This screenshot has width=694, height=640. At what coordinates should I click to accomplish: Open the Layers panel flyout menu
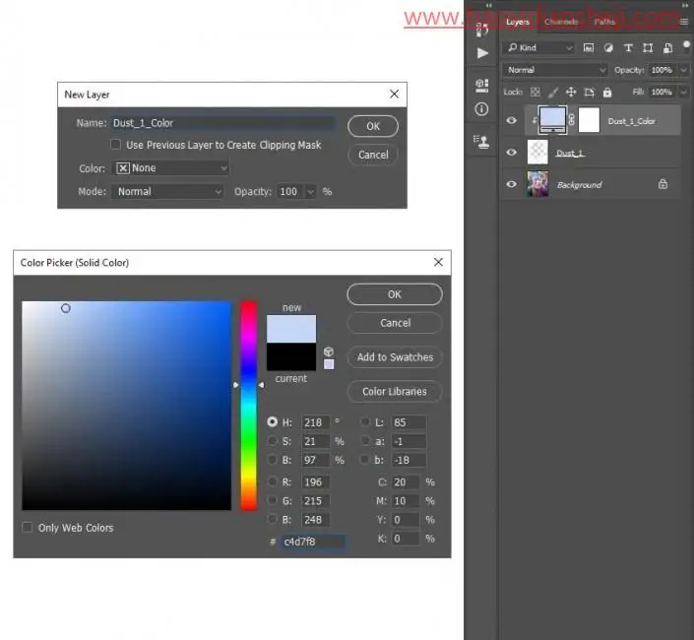[x=684, y=22]
